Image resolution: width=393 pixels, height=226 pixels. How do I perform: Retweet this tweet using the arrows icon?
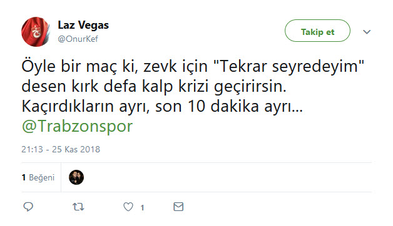pos(78,207)
